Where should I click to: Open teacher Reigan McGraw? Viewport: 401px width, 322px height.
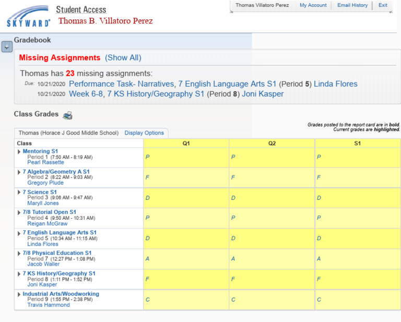(48, 223)
